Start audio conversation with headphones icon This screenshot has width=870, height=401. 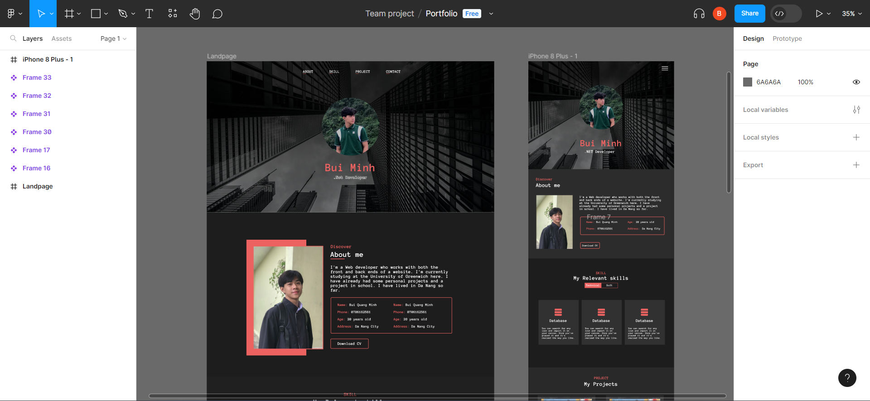[x=699, y=14]
